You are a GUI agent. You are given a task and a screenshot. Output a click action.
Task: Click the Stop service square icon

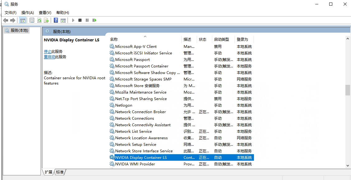click(80, 20)
